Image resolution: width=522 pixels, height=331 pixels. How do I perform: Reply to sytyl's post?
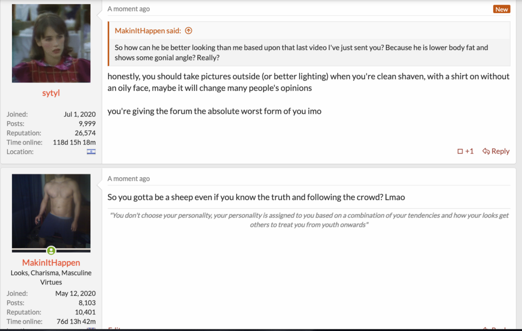496,151
